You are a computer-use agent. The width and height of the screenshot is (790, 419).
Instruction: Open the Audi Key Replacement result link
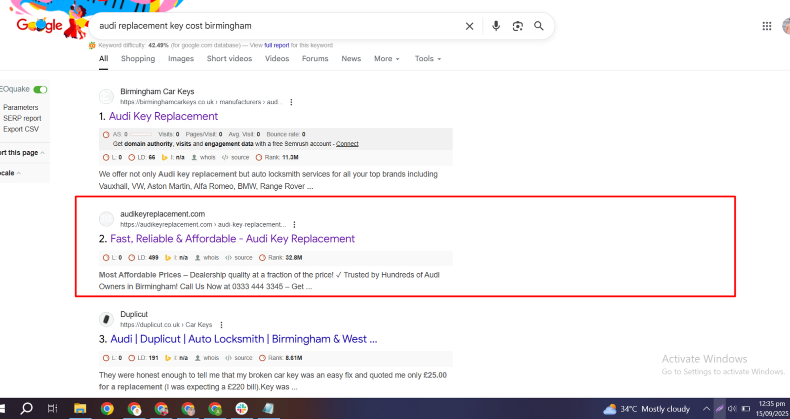pyautogui.click(x=163, y=117)
